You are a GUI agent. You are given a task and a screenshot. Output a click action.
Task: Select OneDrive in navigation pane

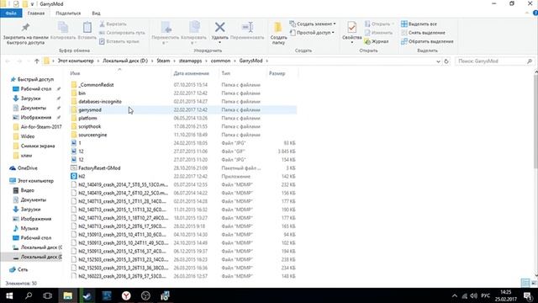[x=28, y=168]
